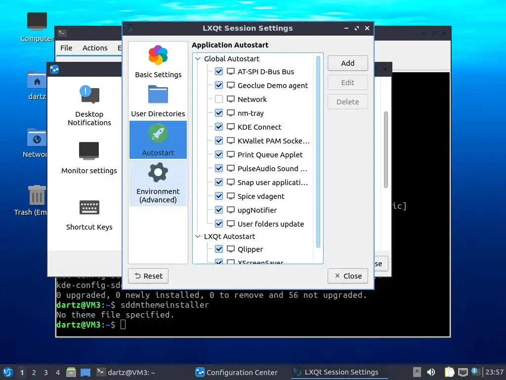Click the file manager icon in the panel
Screen dimensions: 506x380
click(71, 372)
